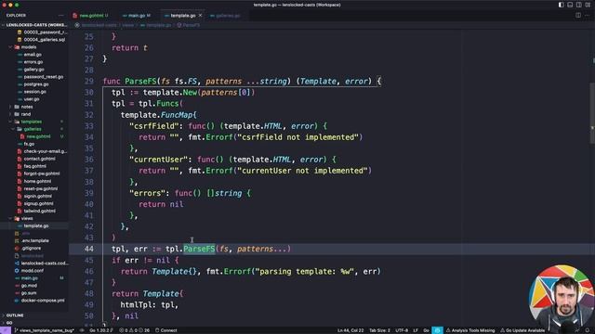Change Tab Size: 2 indentation setting
The height and width of the screenshot is (334, 595).
pos(379,330)
